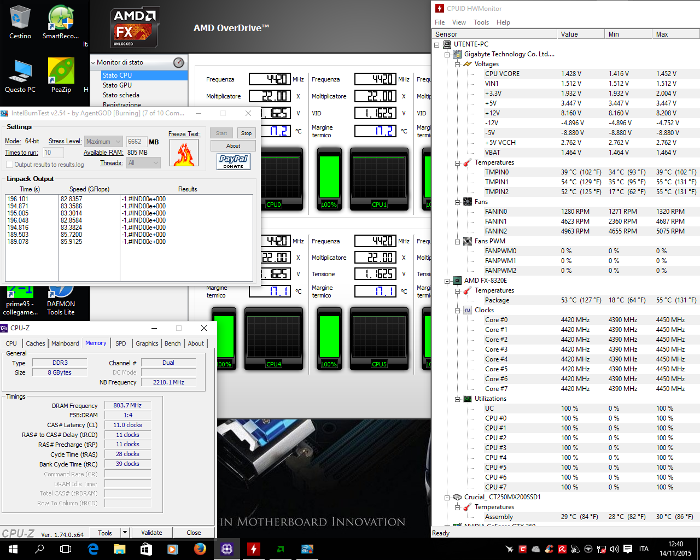
Task: Open the Threads dropdown
Action: pyautogui.click(x=143, y=163)
